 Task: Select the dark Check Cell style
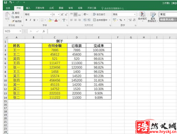click(x=168, y=20)
